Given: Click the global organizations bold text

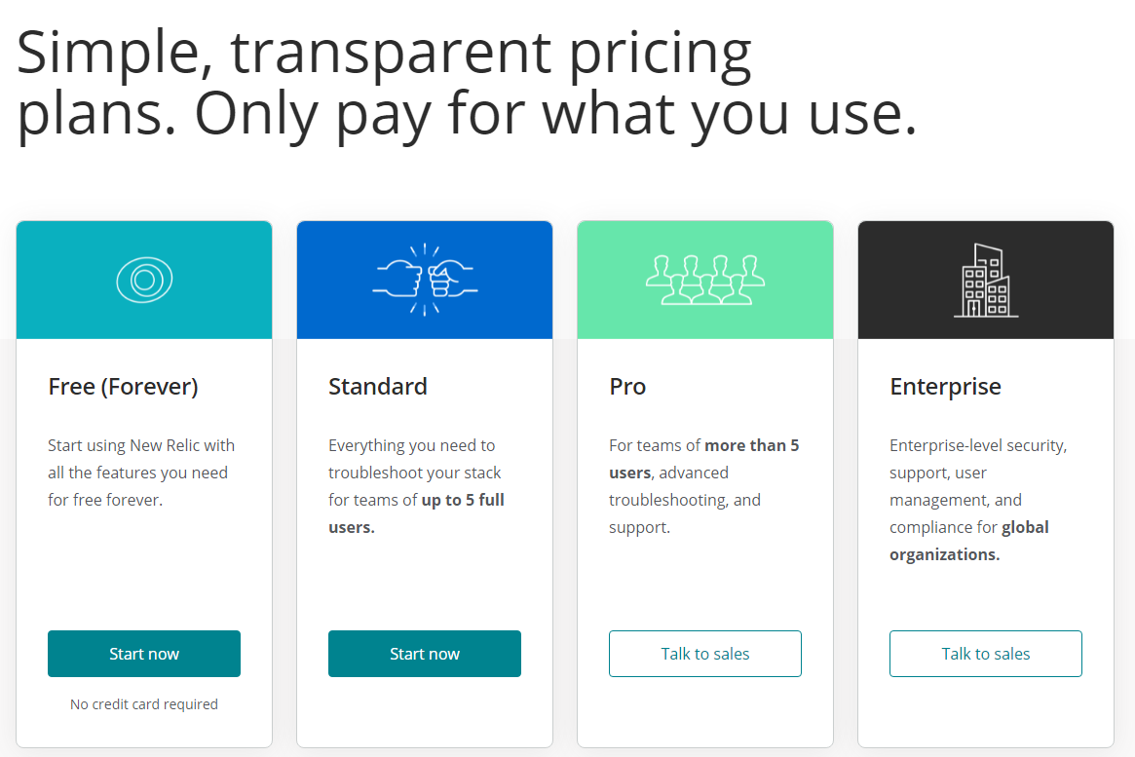Looking at the screenshot, I should point(941,553).
